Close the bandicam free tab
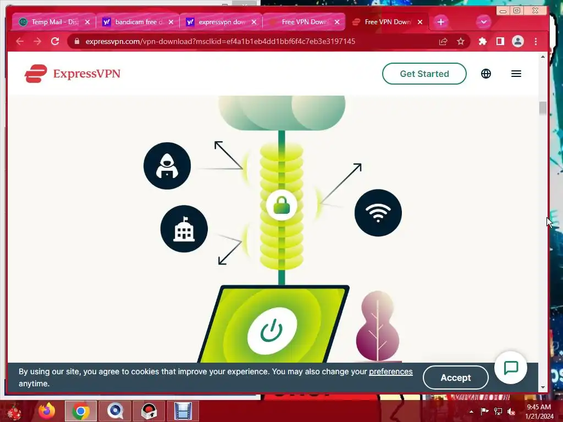Image resolution: width=563 pixels, height=422 pixels. click(x=171, y=22)
